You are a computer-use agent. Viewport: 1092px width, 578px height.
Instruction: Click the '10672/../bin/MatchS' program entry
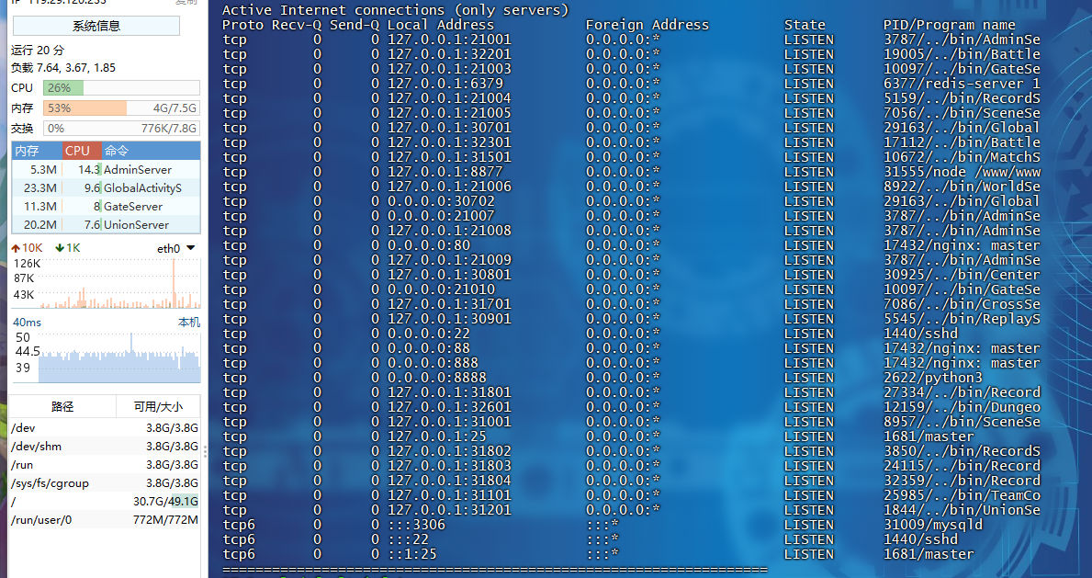962,157
